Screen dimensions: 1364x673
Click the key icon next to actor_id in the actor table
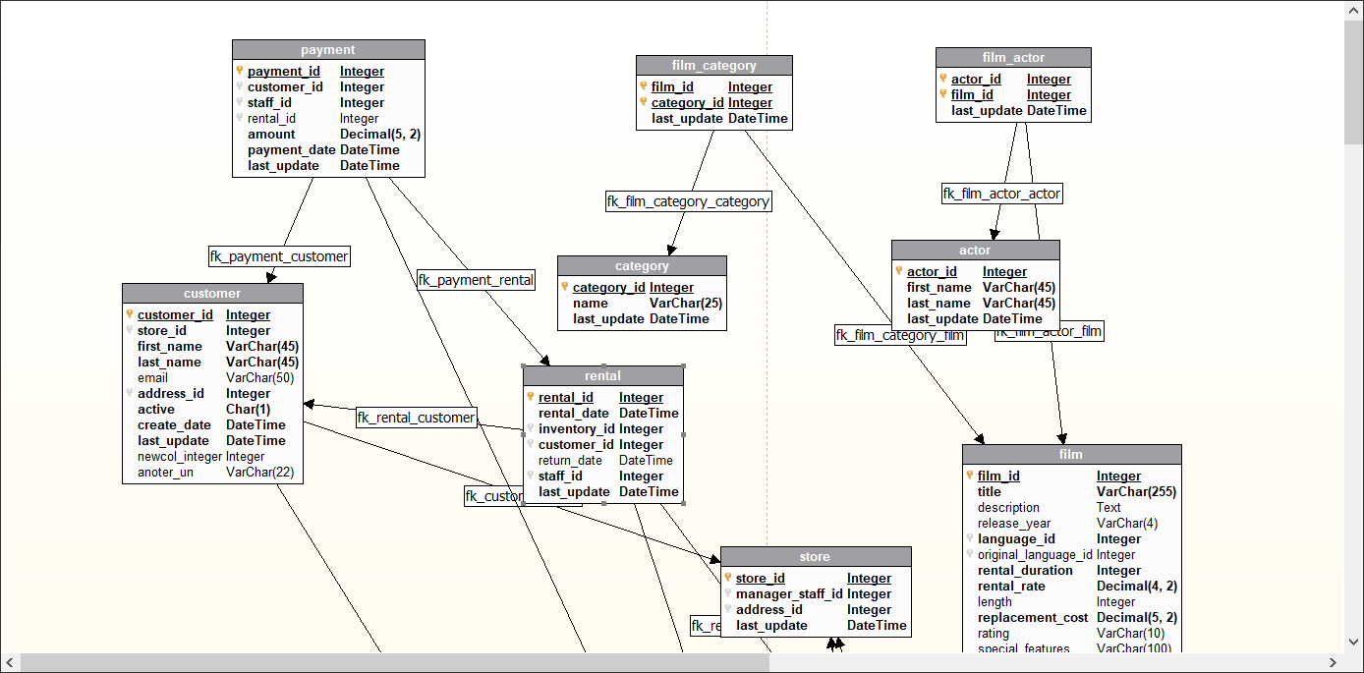coord(898,271)
